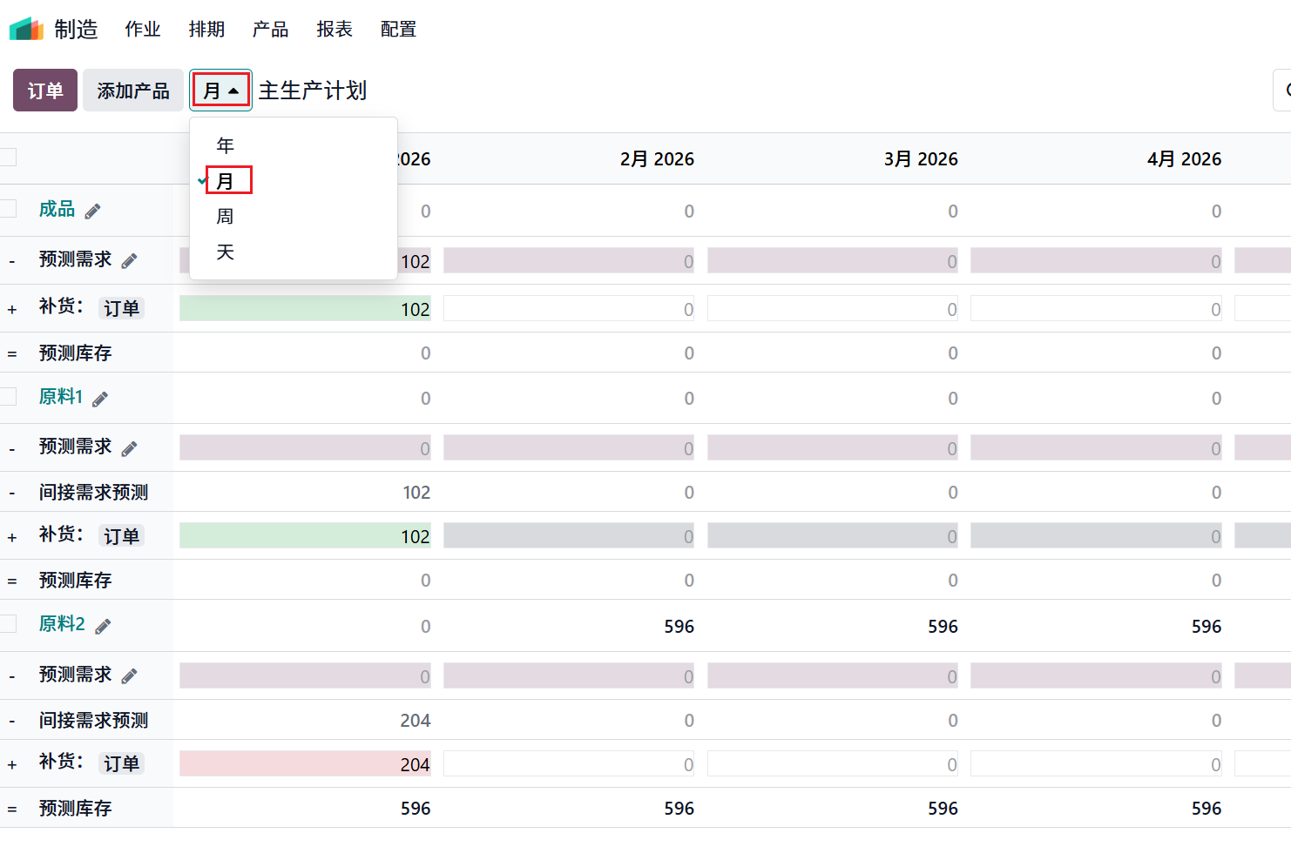
Task: Click pencil icon beside 原料1
Action: pyautogui.click(x=100, y=399)
